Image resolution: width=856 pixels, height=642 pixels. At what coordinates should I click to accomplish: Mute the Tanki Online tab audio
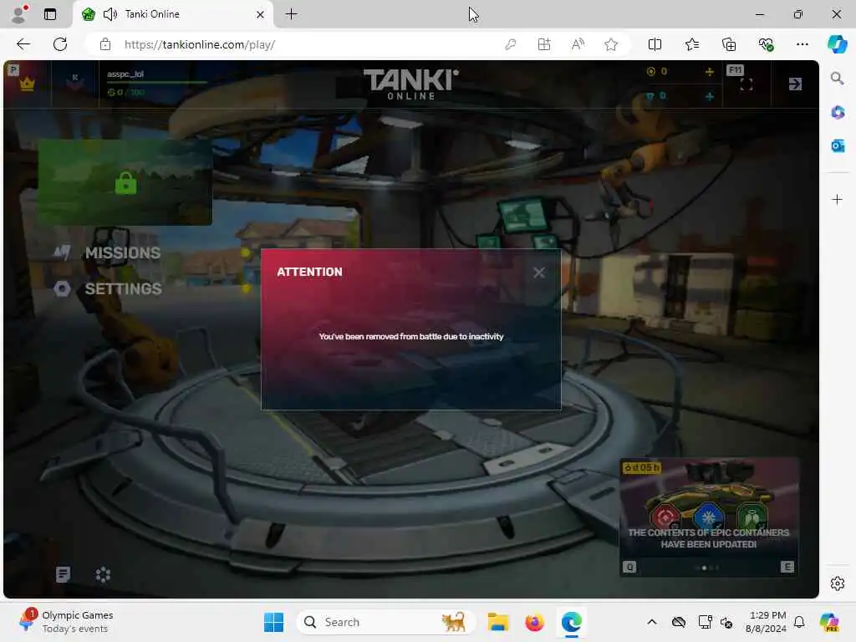point(110,14)
